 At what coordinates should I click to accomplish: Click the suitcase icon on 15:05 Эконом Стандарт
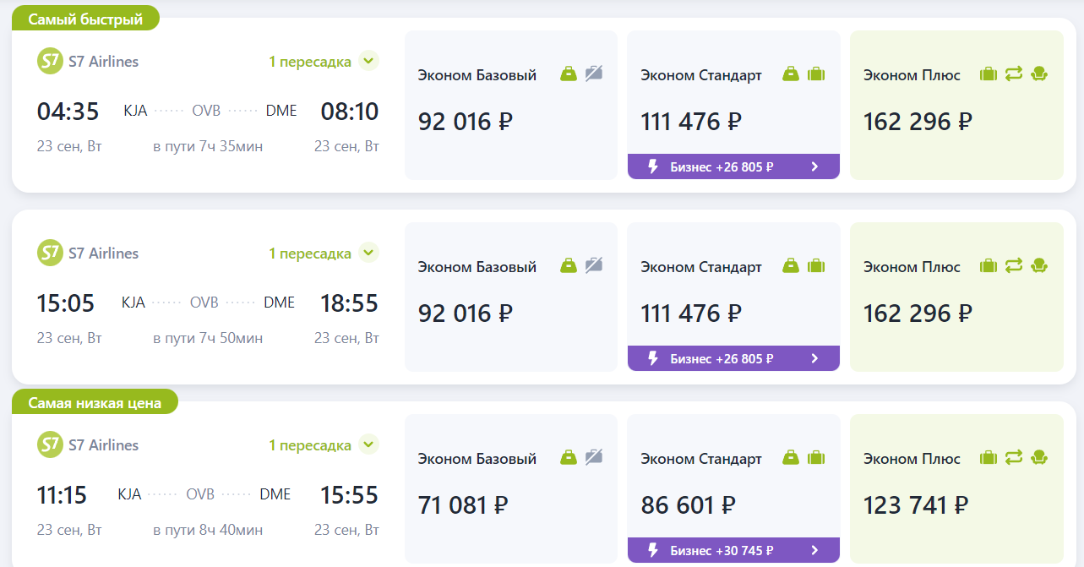(815, 266)
